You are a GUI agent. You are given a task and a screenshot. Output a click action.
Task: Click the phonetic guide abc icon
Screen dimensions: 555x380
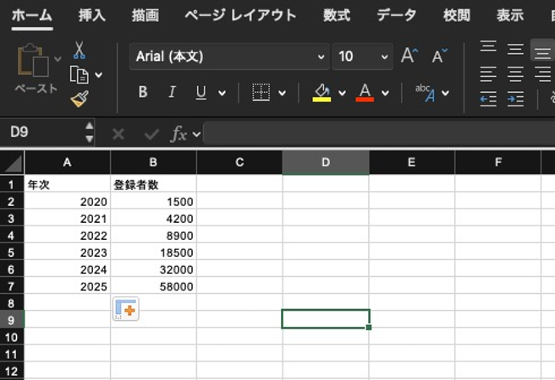tap(425, 93)
